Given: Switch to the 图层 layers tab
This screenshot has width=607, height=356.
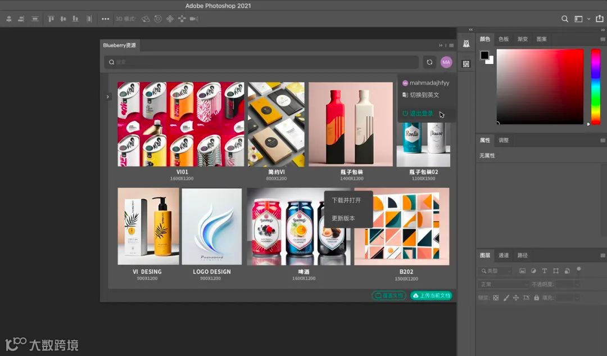Looking at the screenshot, I should [484, 255].
